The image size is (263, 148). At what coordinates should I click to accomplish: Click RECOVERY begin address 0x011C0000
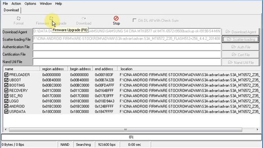click(79, 90)
